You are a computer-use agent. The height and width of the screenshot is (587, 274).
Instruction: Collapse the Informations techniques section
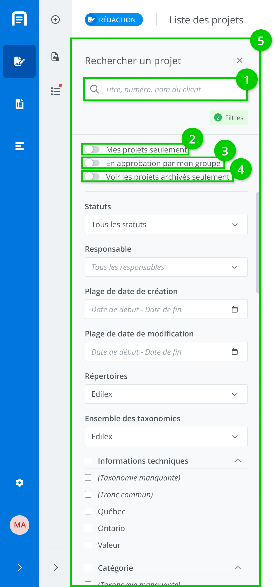point(238,461)
